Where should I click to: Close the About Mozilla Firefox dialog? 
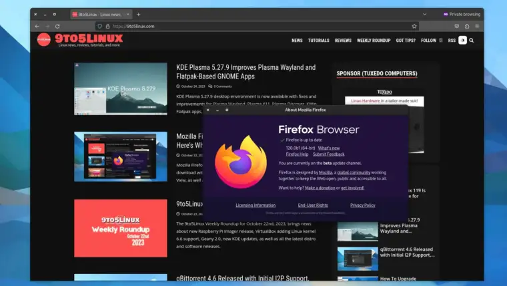(x=208, y=110)
